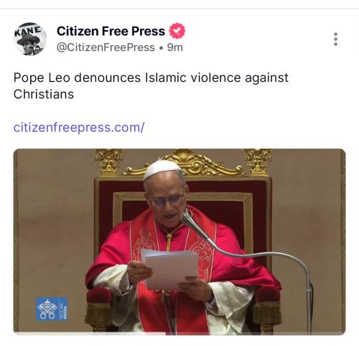
Task: Open the post via the 9m timestamp
Action: [x=175, y=47]
